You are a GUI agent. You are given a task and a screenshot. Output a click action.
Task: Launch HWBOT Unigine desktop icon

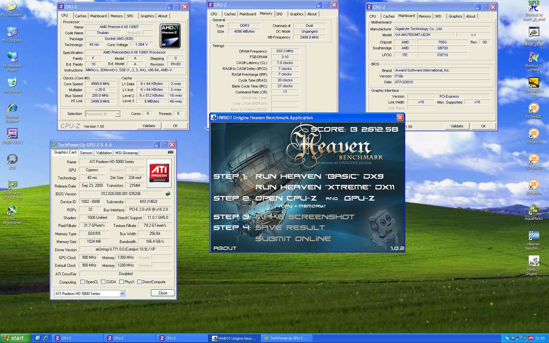(x=534, y=265)
